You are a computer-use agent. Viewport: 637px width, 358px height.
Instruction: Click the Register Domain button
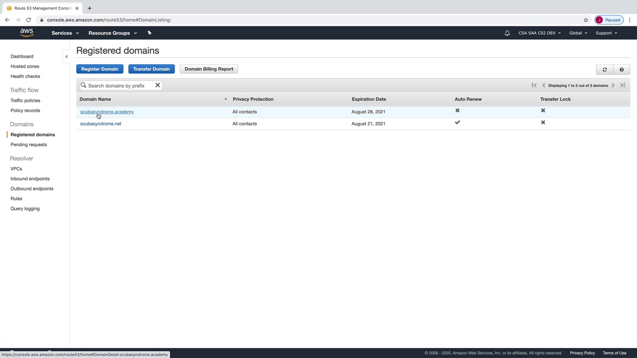pos(100,69)
